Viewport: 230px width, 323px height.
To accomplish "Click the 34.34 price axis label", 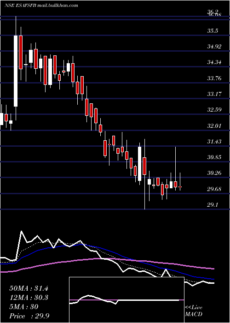I will 214,62.
